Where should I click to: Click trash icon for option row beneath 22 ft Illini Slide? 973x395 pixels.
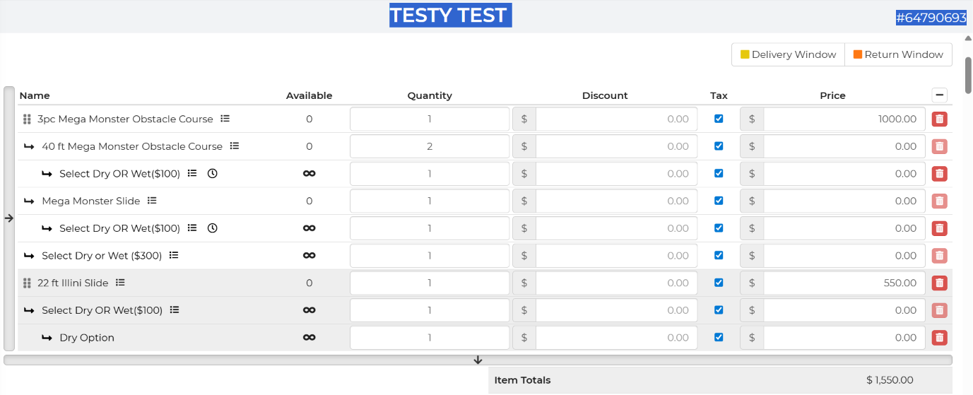pyautogui.click(x=939, y=310)
